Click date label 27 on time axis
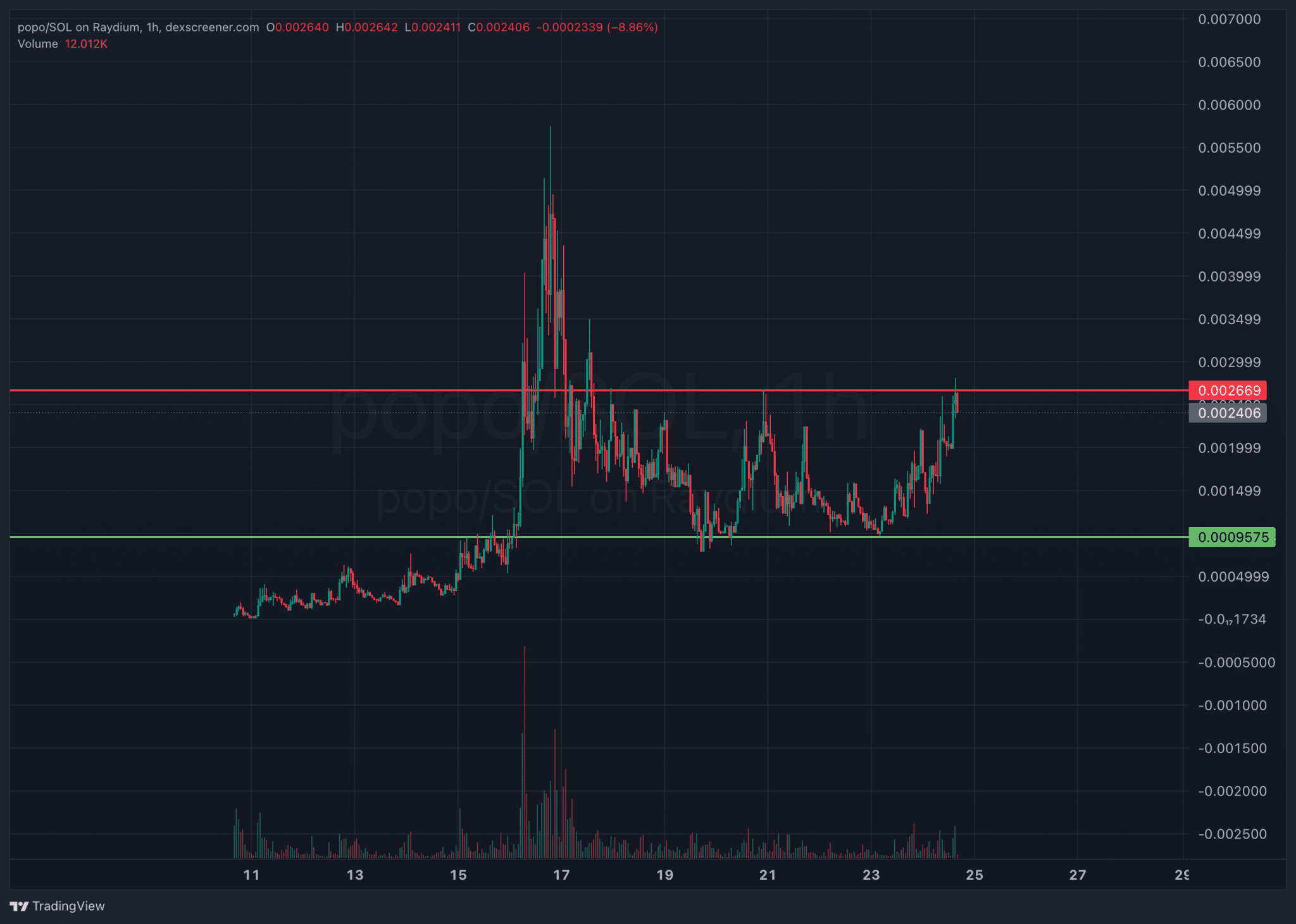The width and height of the screenshot is (1296, 924). coord(1078,875)
